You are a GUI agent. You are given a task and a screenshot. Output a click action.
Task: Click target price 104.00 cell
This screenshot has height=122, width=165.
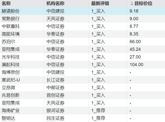click(137, 65)
